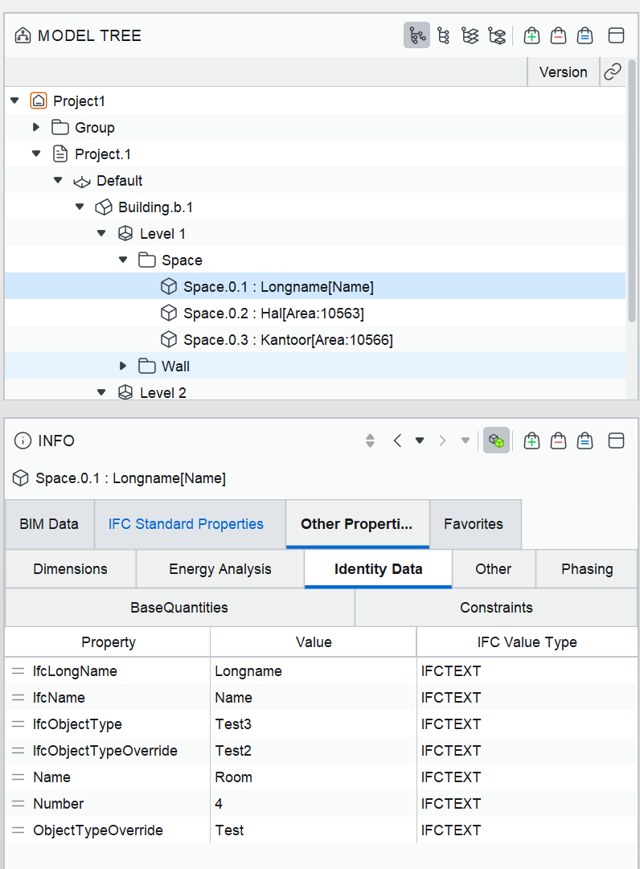Switch to the Identity Data sub-tab
Viewport: 640px width, 869px height.
tap(379, 568)
